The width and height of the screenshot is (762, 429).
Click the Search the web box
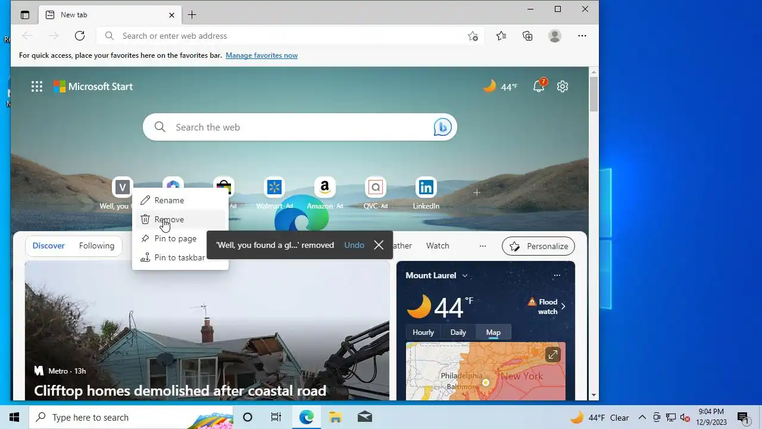click(299, 127)
